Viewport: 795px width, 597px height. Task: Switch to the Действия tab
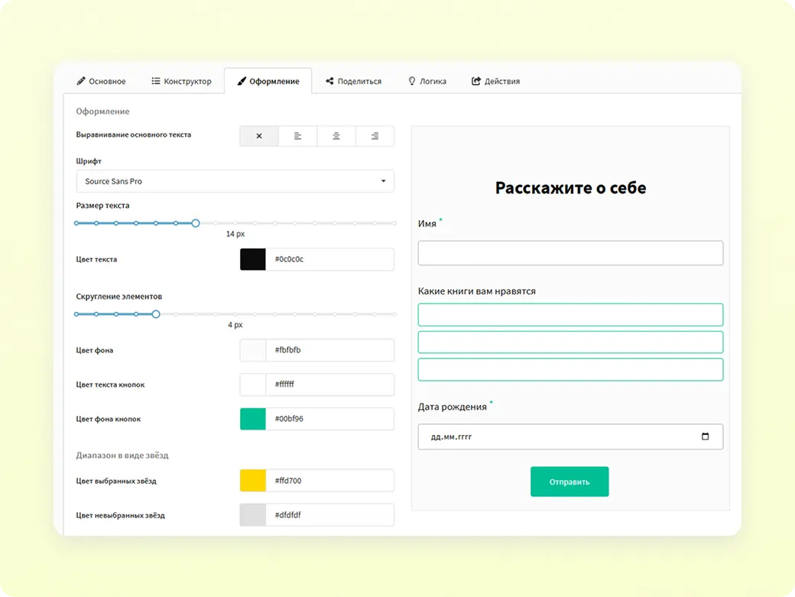tap(495, 81)
